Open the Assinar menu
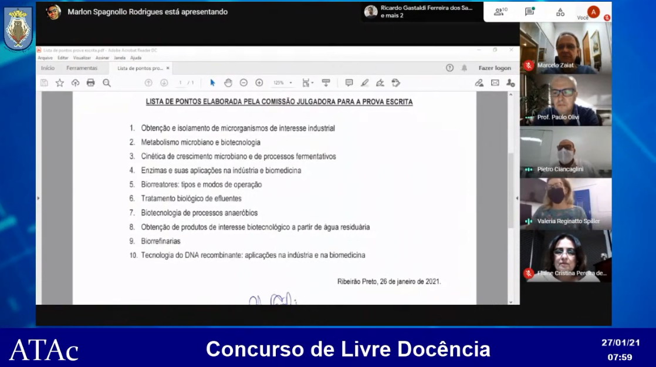This screenshot has height=367, width=656. point(102,58)
